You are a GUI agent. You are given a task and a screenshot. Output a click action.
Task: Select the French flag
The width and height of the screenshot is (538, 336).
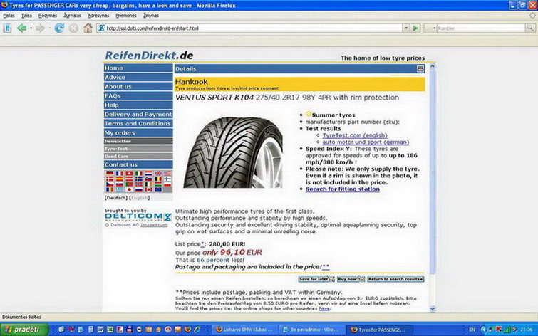coord(120,174)
